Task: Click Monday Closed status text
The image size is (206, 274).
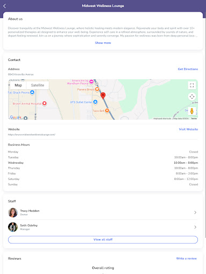Action: point(194,152)
